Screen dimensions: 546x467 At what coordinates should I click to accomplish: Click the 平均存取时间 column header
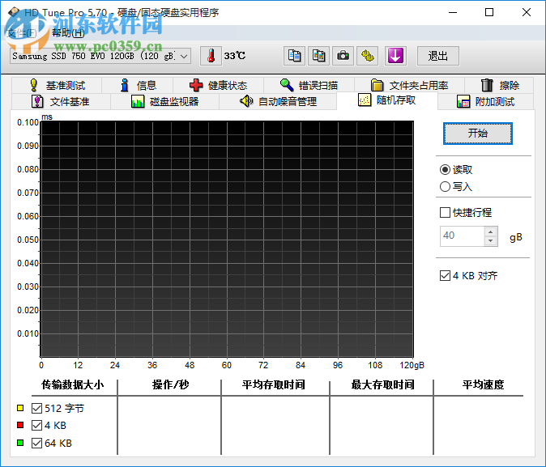(274, 384)
